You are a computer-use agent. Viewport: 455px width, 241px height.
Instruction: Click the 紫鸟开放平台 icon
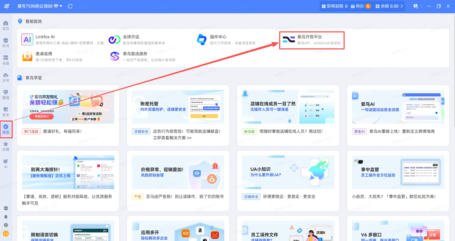click(x=289, y=39)
